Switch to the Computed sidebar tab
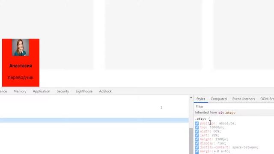This screenshot has width=274, height=154. tap(219, 99)
